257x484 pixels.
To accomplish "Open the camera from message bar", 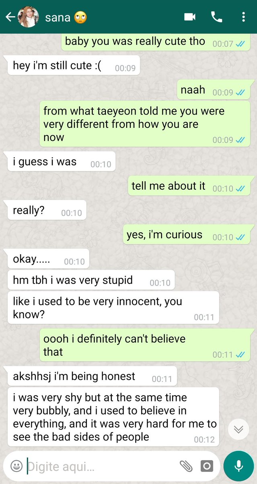I will tap(207, 466).
